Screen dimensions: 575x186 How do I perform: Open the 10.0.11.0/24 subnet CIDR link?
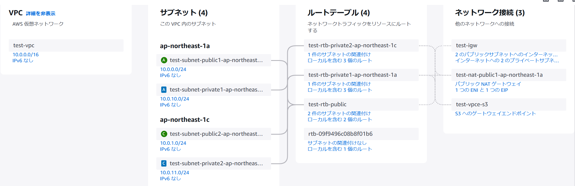click(x=175, y=173)
